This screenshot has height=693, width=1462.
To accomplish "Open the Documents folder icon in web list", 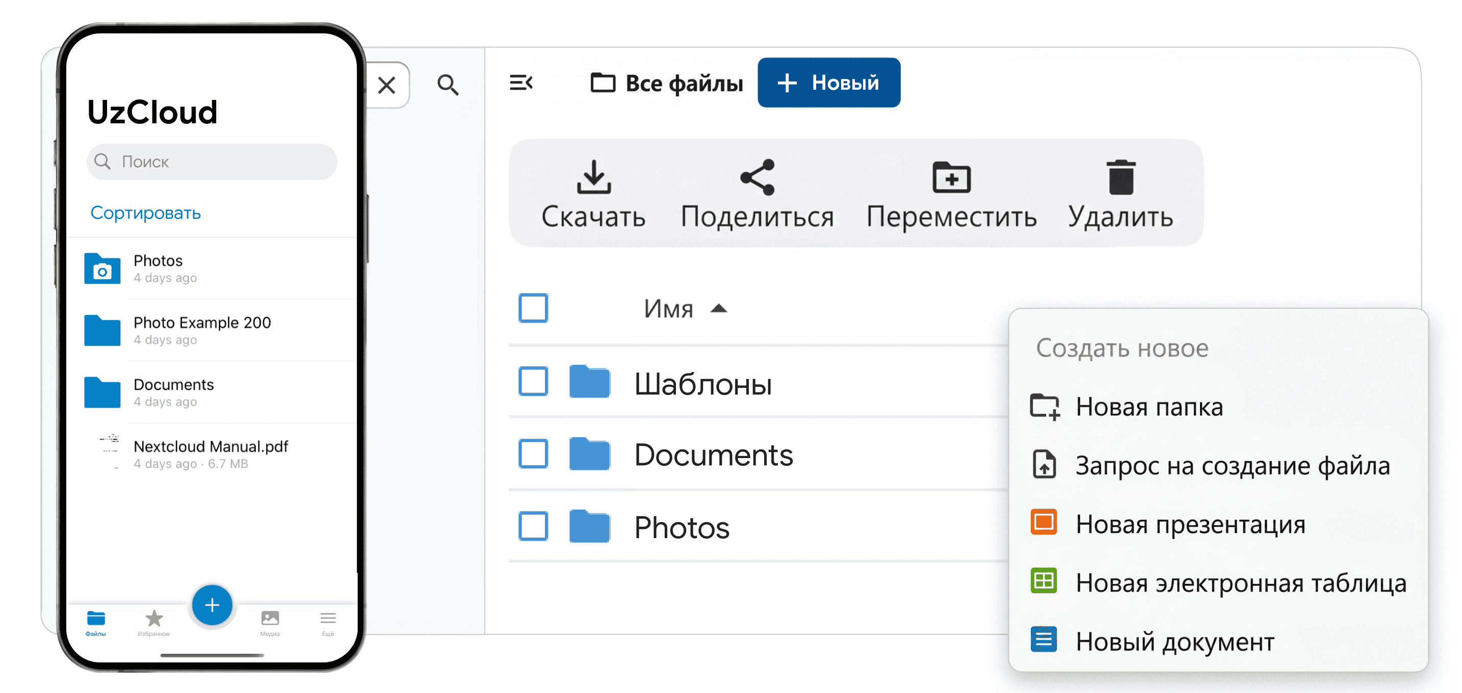I will [590, 454].
